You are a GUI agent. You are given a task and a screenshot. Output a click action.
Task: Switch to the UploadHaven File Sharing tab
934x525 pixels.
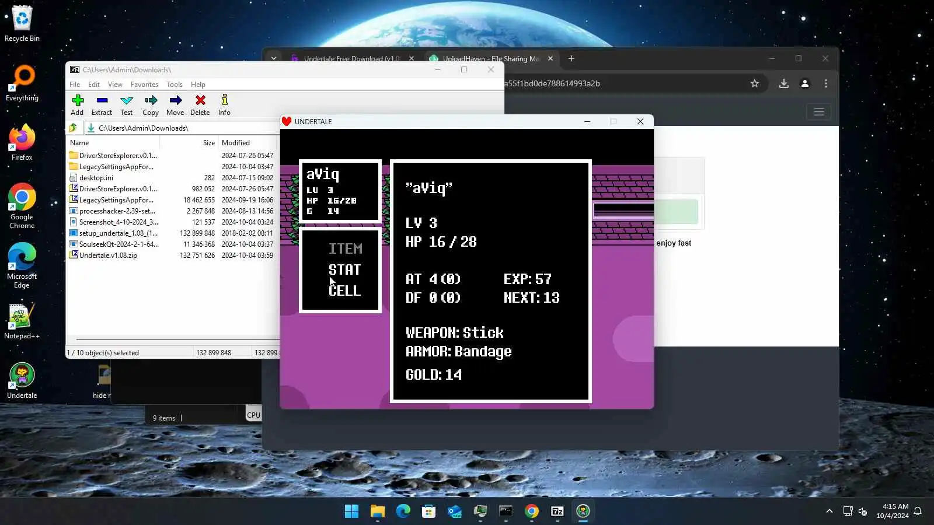490,58
